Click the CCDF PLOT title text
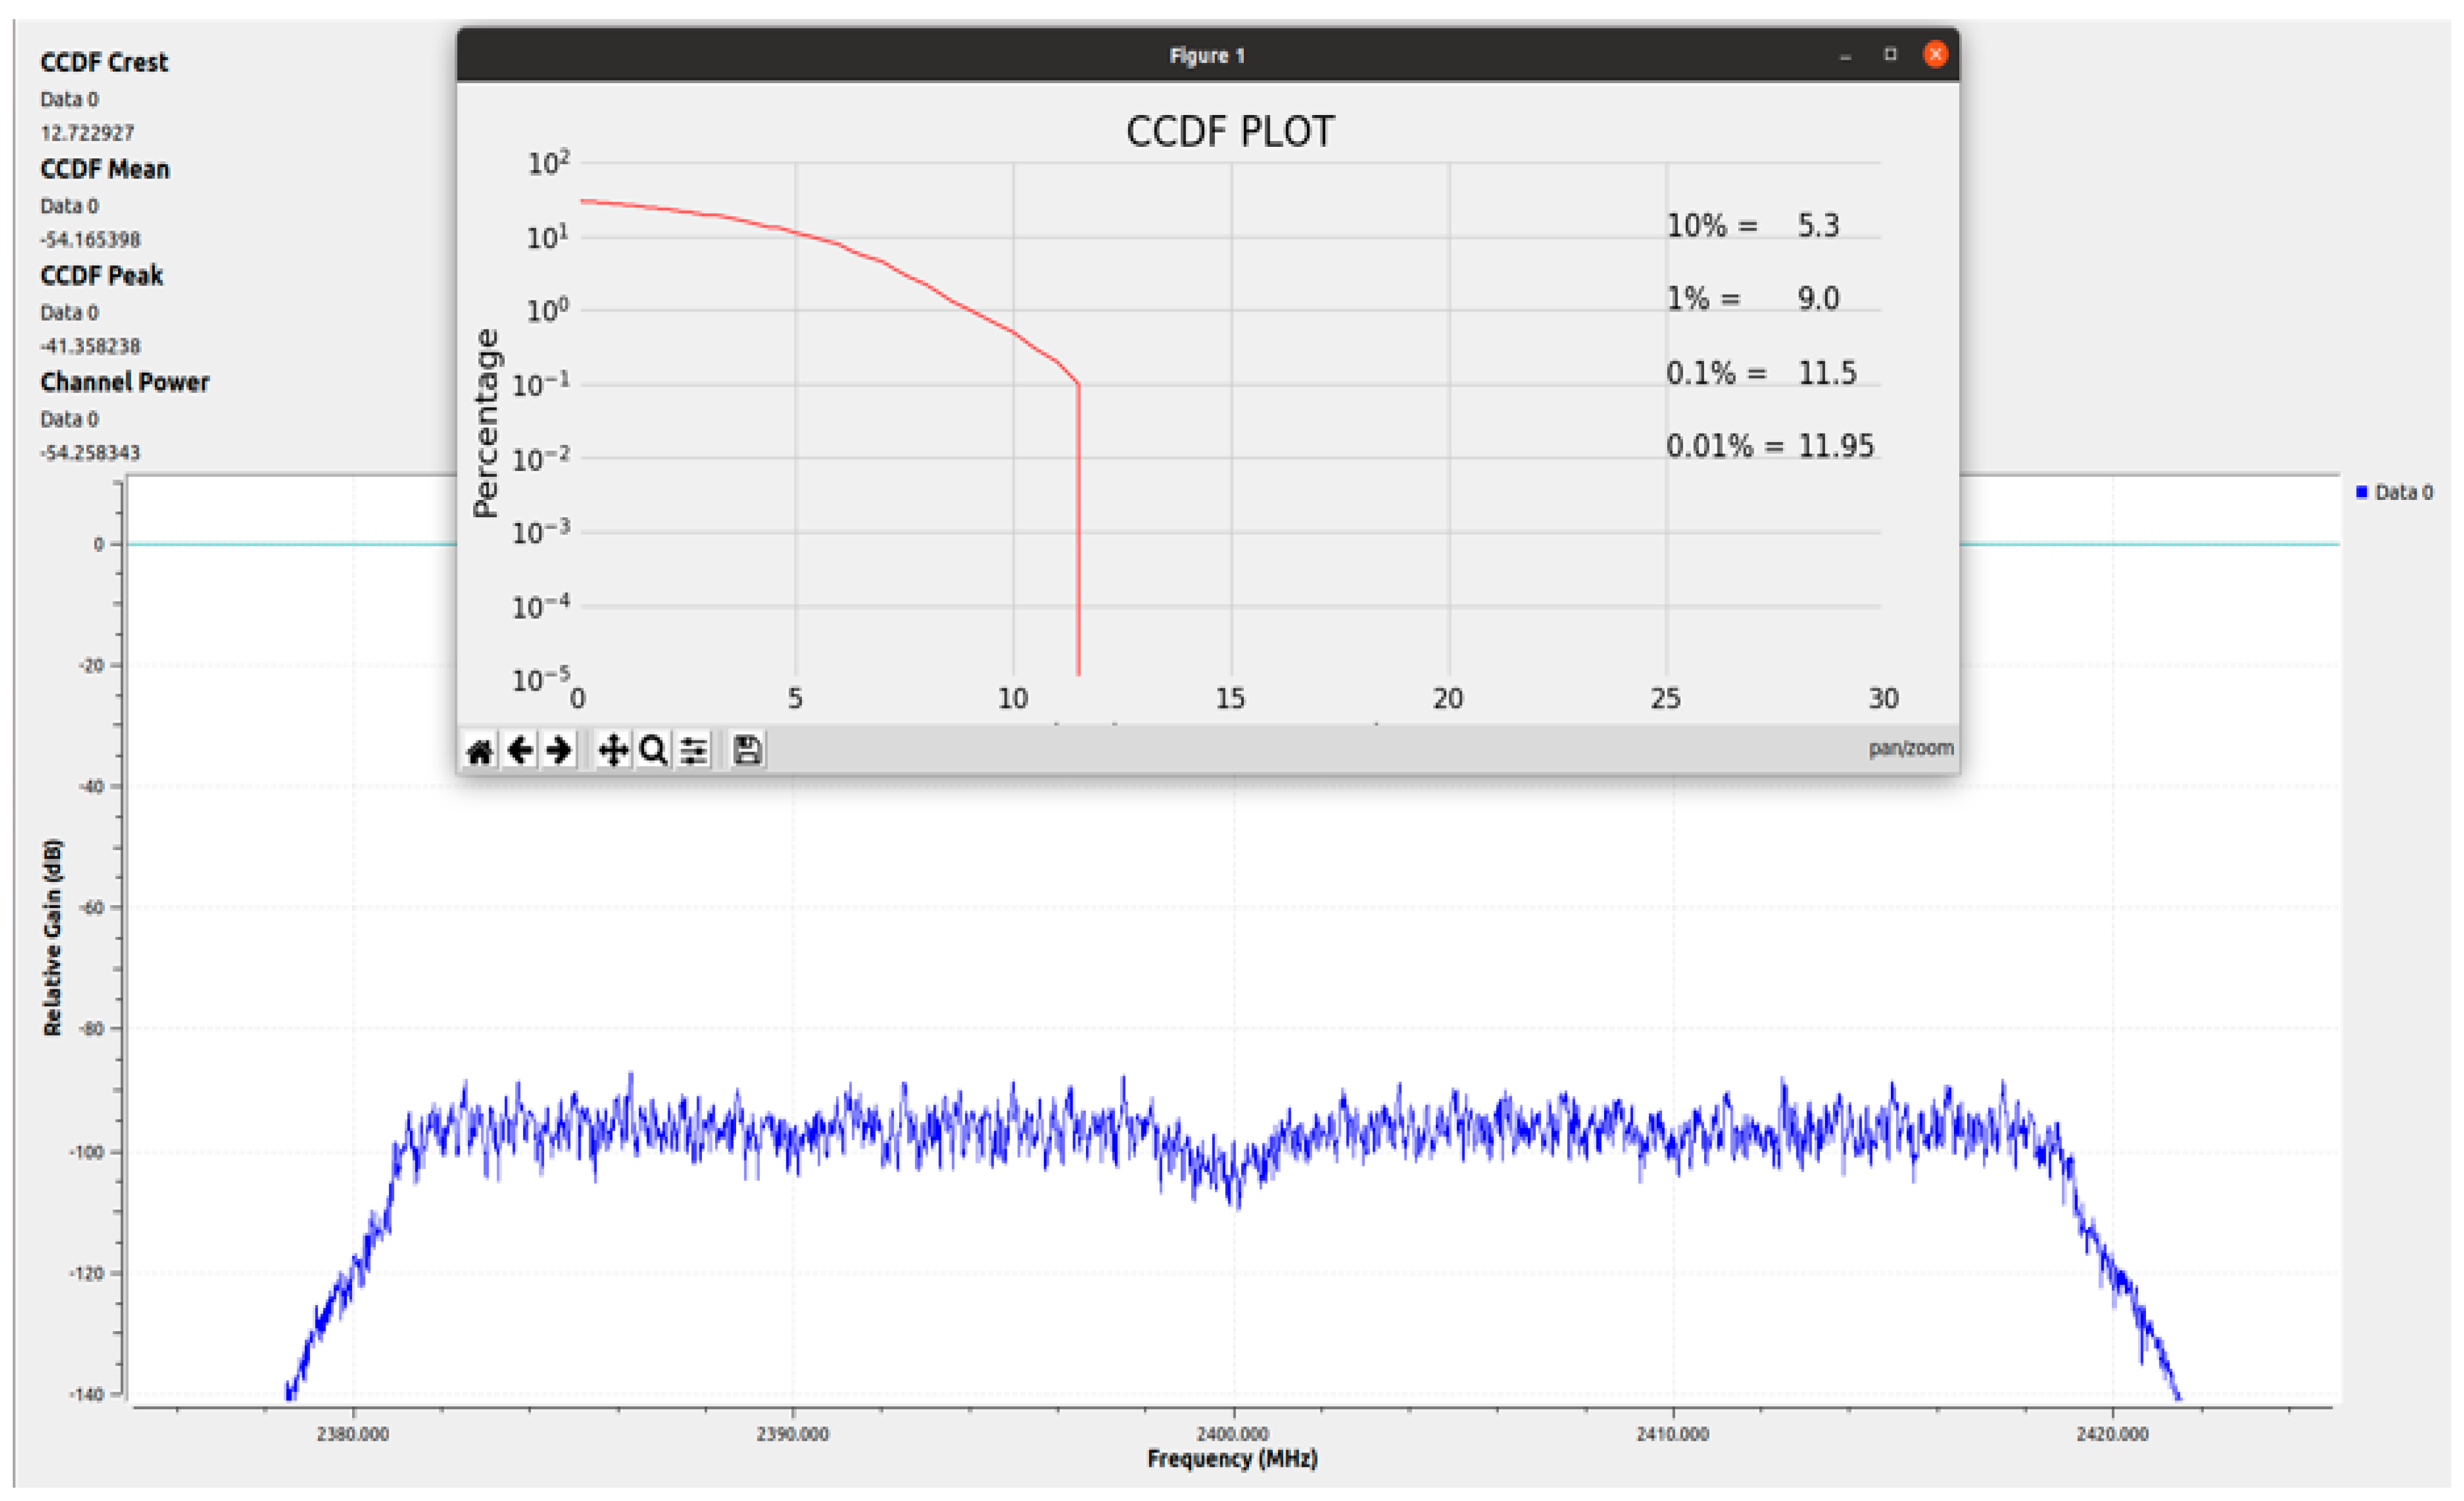Screen dimensions: 2464x1501 [1230, 132]
